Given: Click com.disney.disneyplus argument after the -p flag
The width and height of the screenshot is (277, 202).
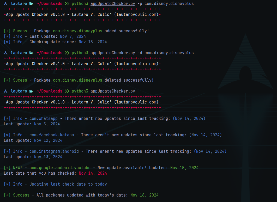Looking at the screenshot, I should pyautogui.click(x=169, y=4).
